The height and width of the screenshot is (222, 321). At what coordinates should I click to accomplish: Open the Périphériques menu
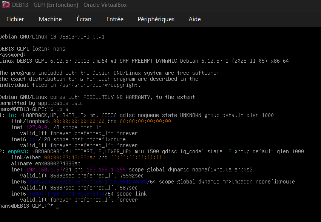coord(156,19)
